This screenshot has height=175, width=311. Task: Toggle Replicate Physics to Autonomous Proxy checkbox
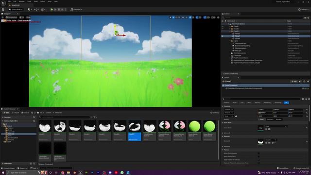tap(259, 163)
